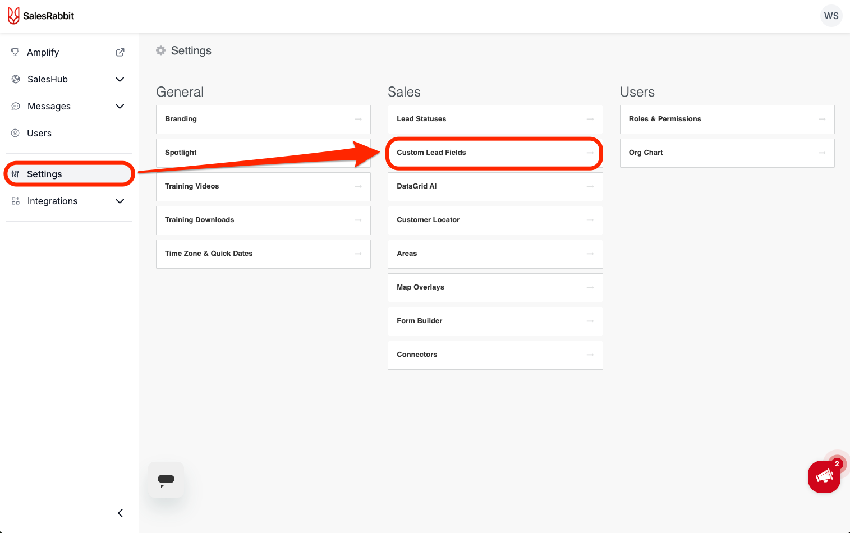The height and width of the screenshot is (533, 850).
Task: Collapse the sidebar with the left chevron
Action: tap(120, 513)
